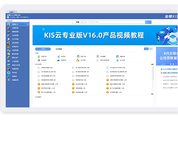This screenshot has width=178, height=152.
Task: Expand the double-chevron beside 我的KIS
Action: 28,24
